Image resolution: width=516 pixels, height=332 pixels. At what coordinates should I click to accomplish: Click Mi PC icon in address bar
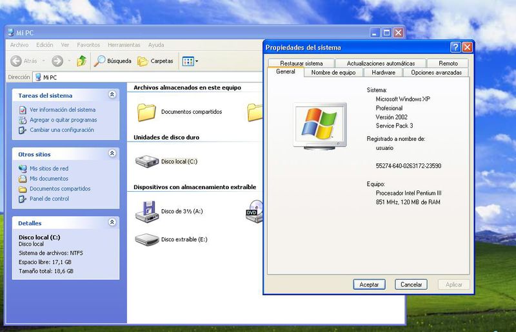tap(38, 77)
